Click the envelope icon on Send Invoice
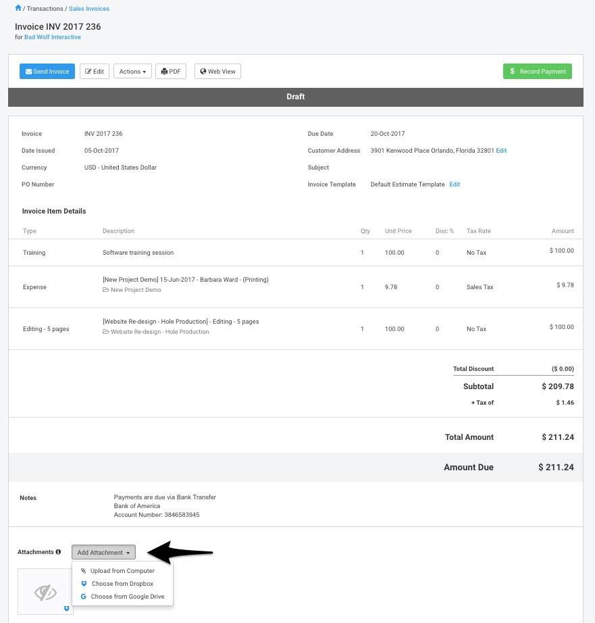 pyautogui.click(x=28, y=71)
